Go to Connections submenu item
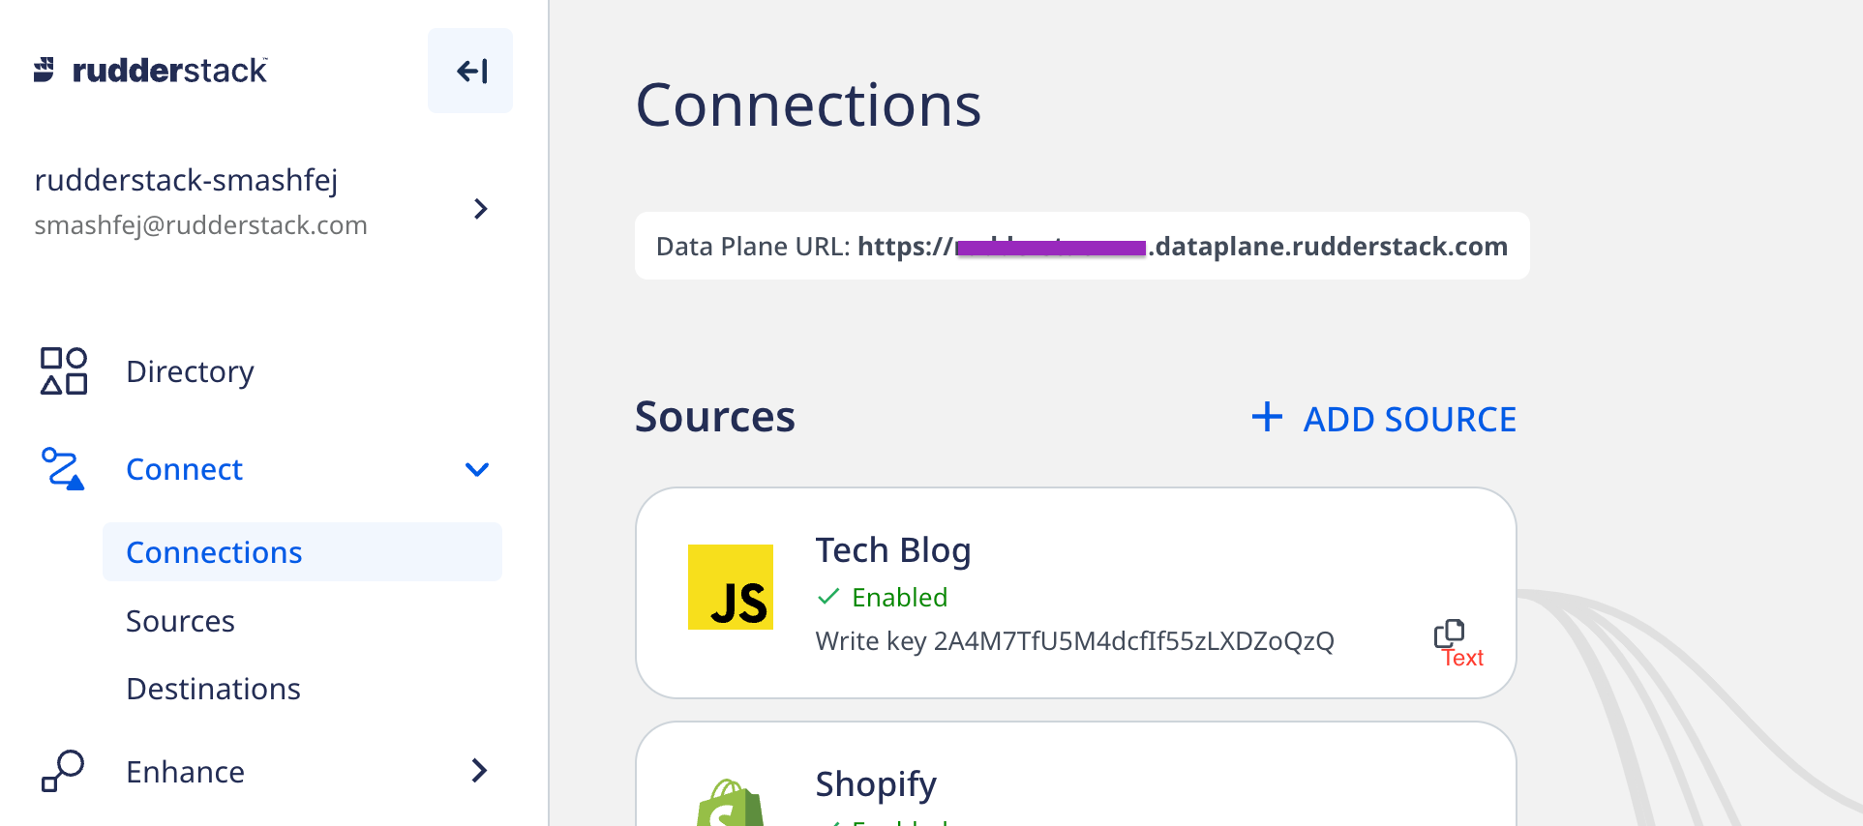Viewport: 1863px width, 826px height. 302,552
